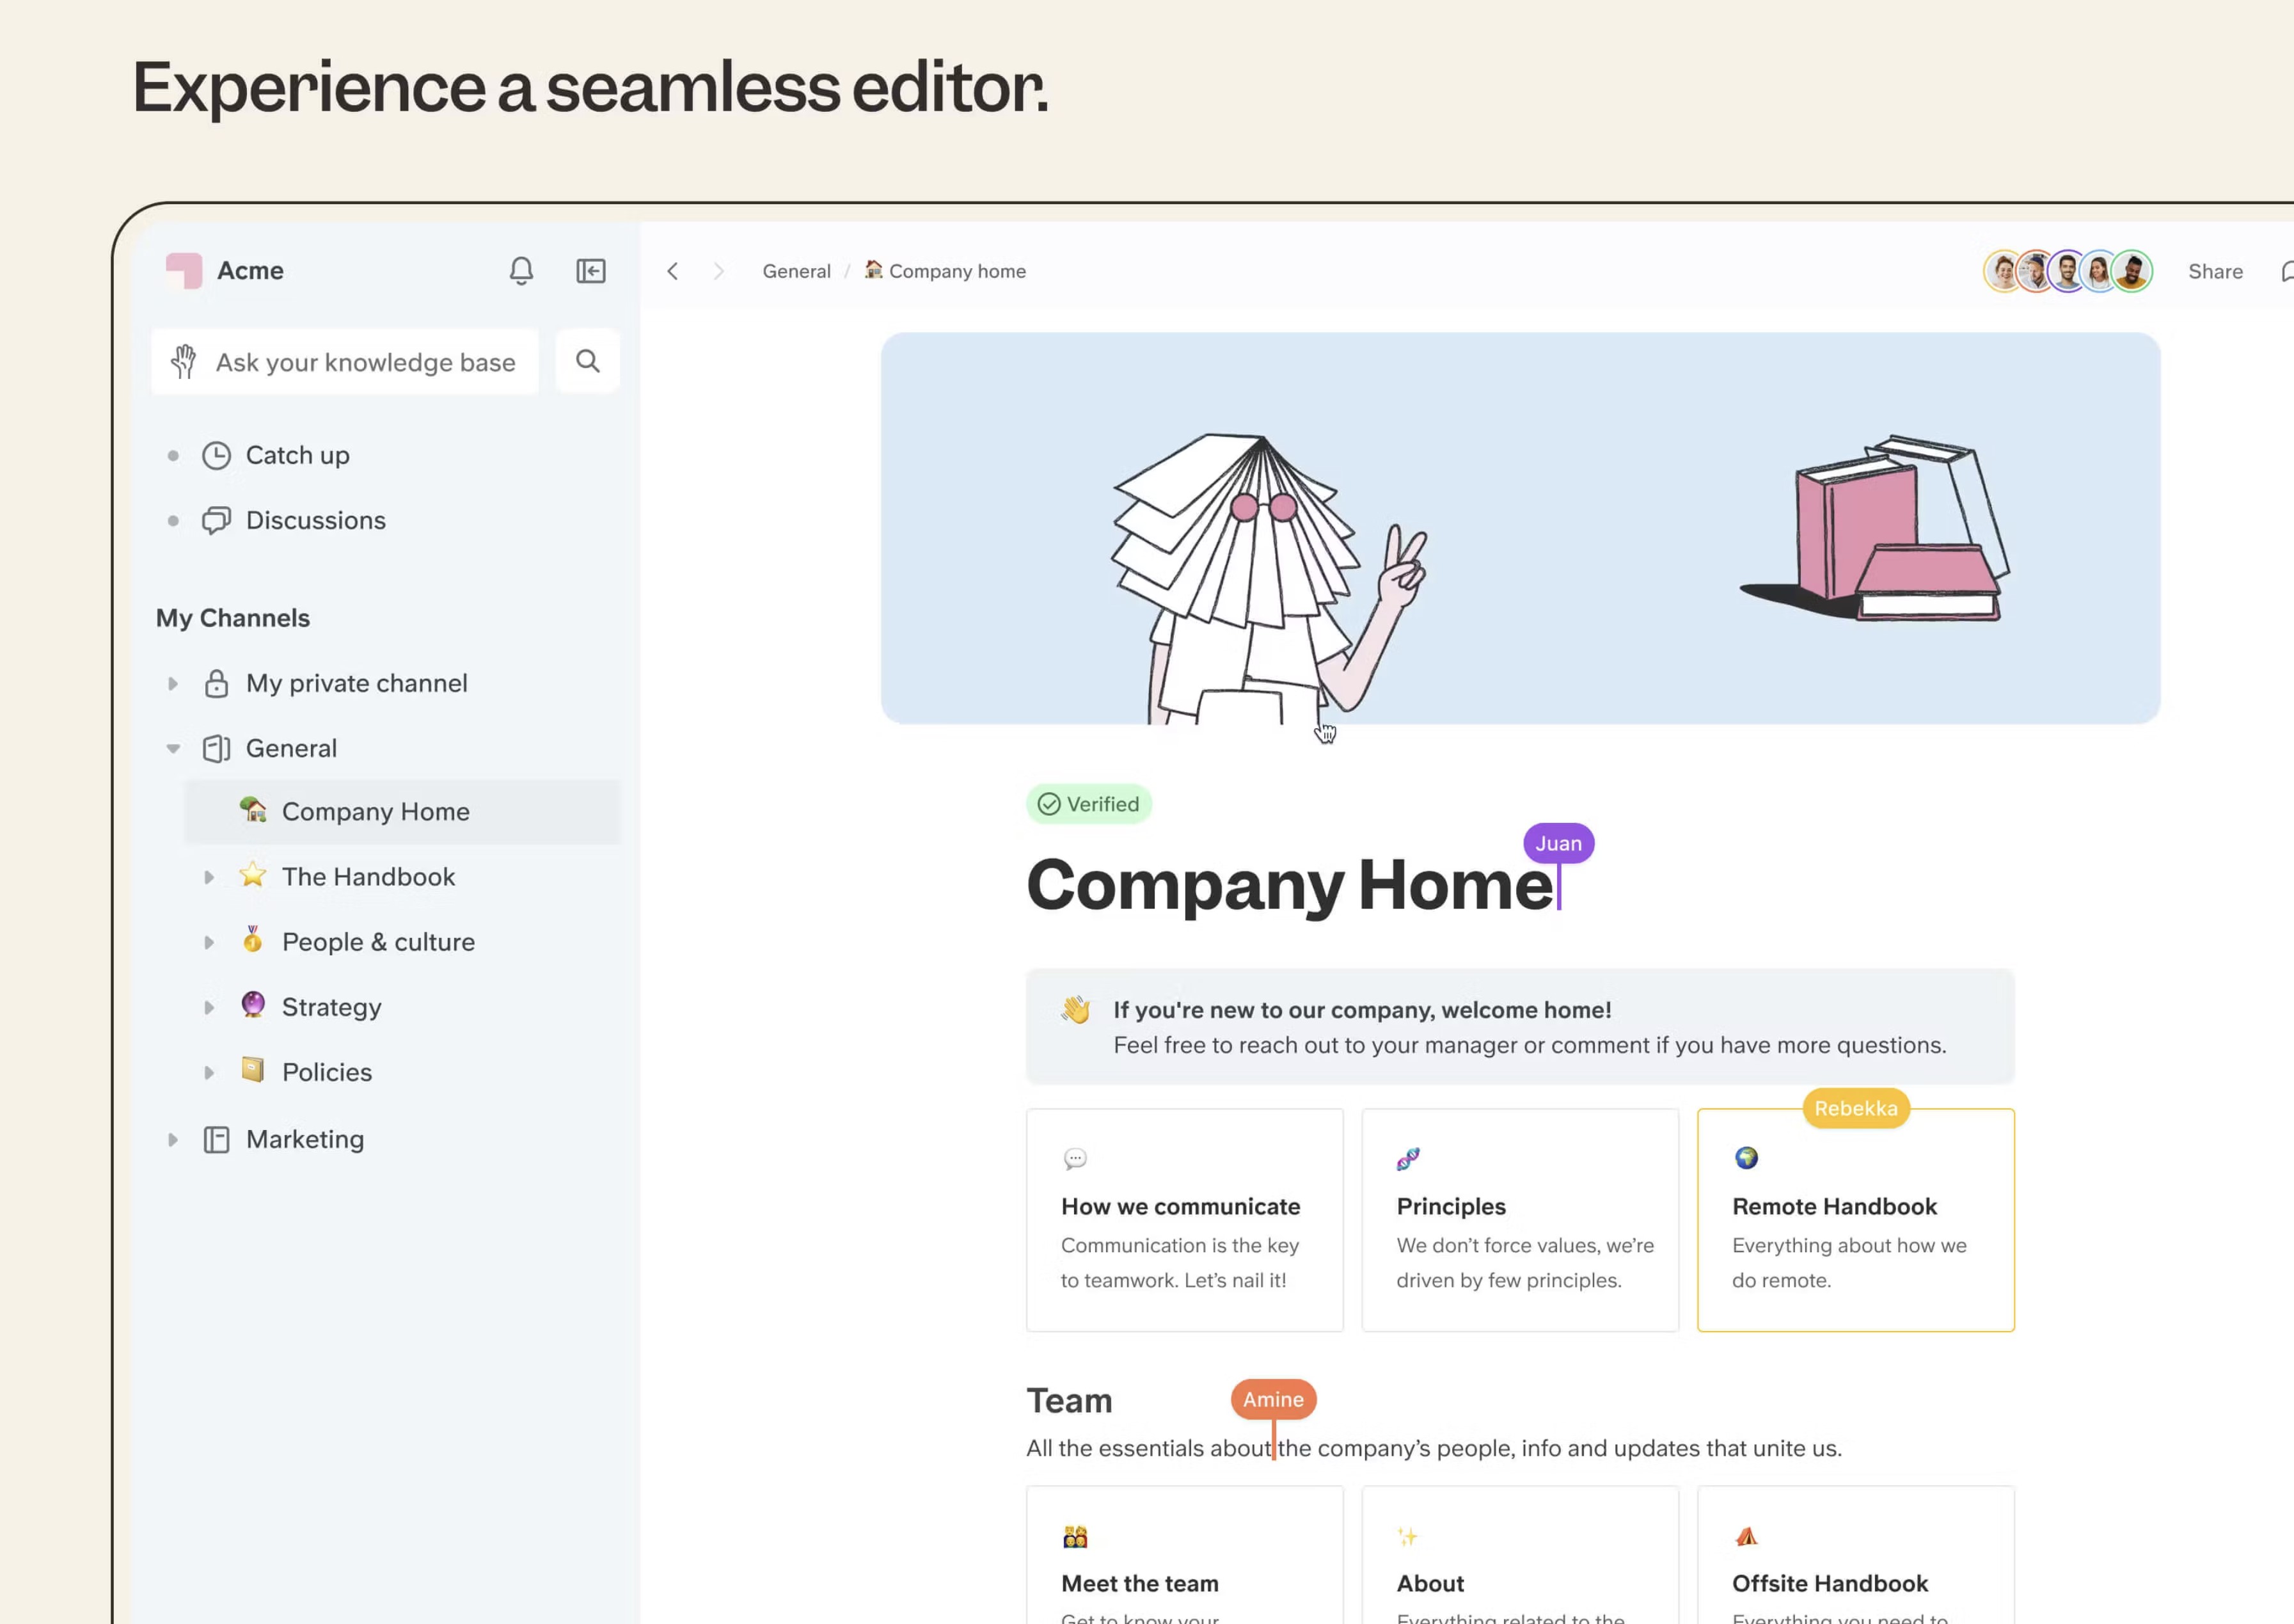Screen dimensions: 2294x1624
Task: Click the Share button
Action: (2214, 272)
